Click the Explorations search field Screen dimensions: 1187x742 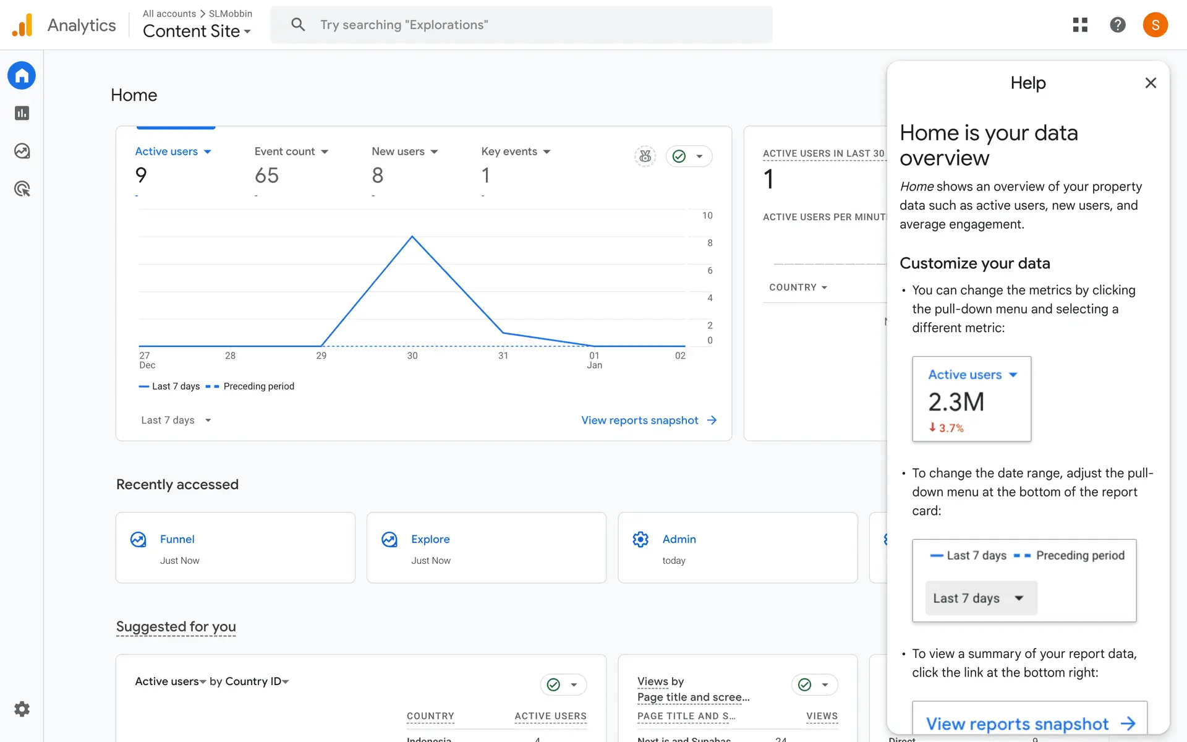tap(521, 25)
